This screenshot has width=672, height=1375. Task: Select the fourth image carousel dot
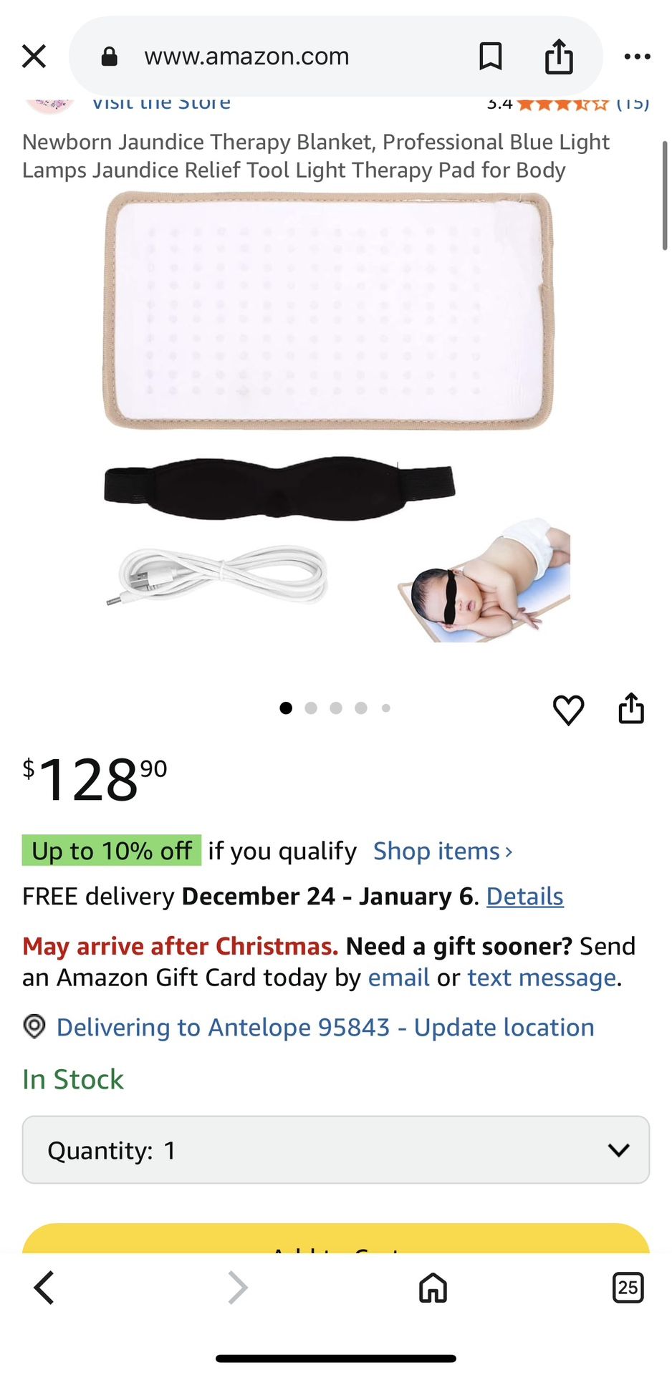click(x=361, y=708)
